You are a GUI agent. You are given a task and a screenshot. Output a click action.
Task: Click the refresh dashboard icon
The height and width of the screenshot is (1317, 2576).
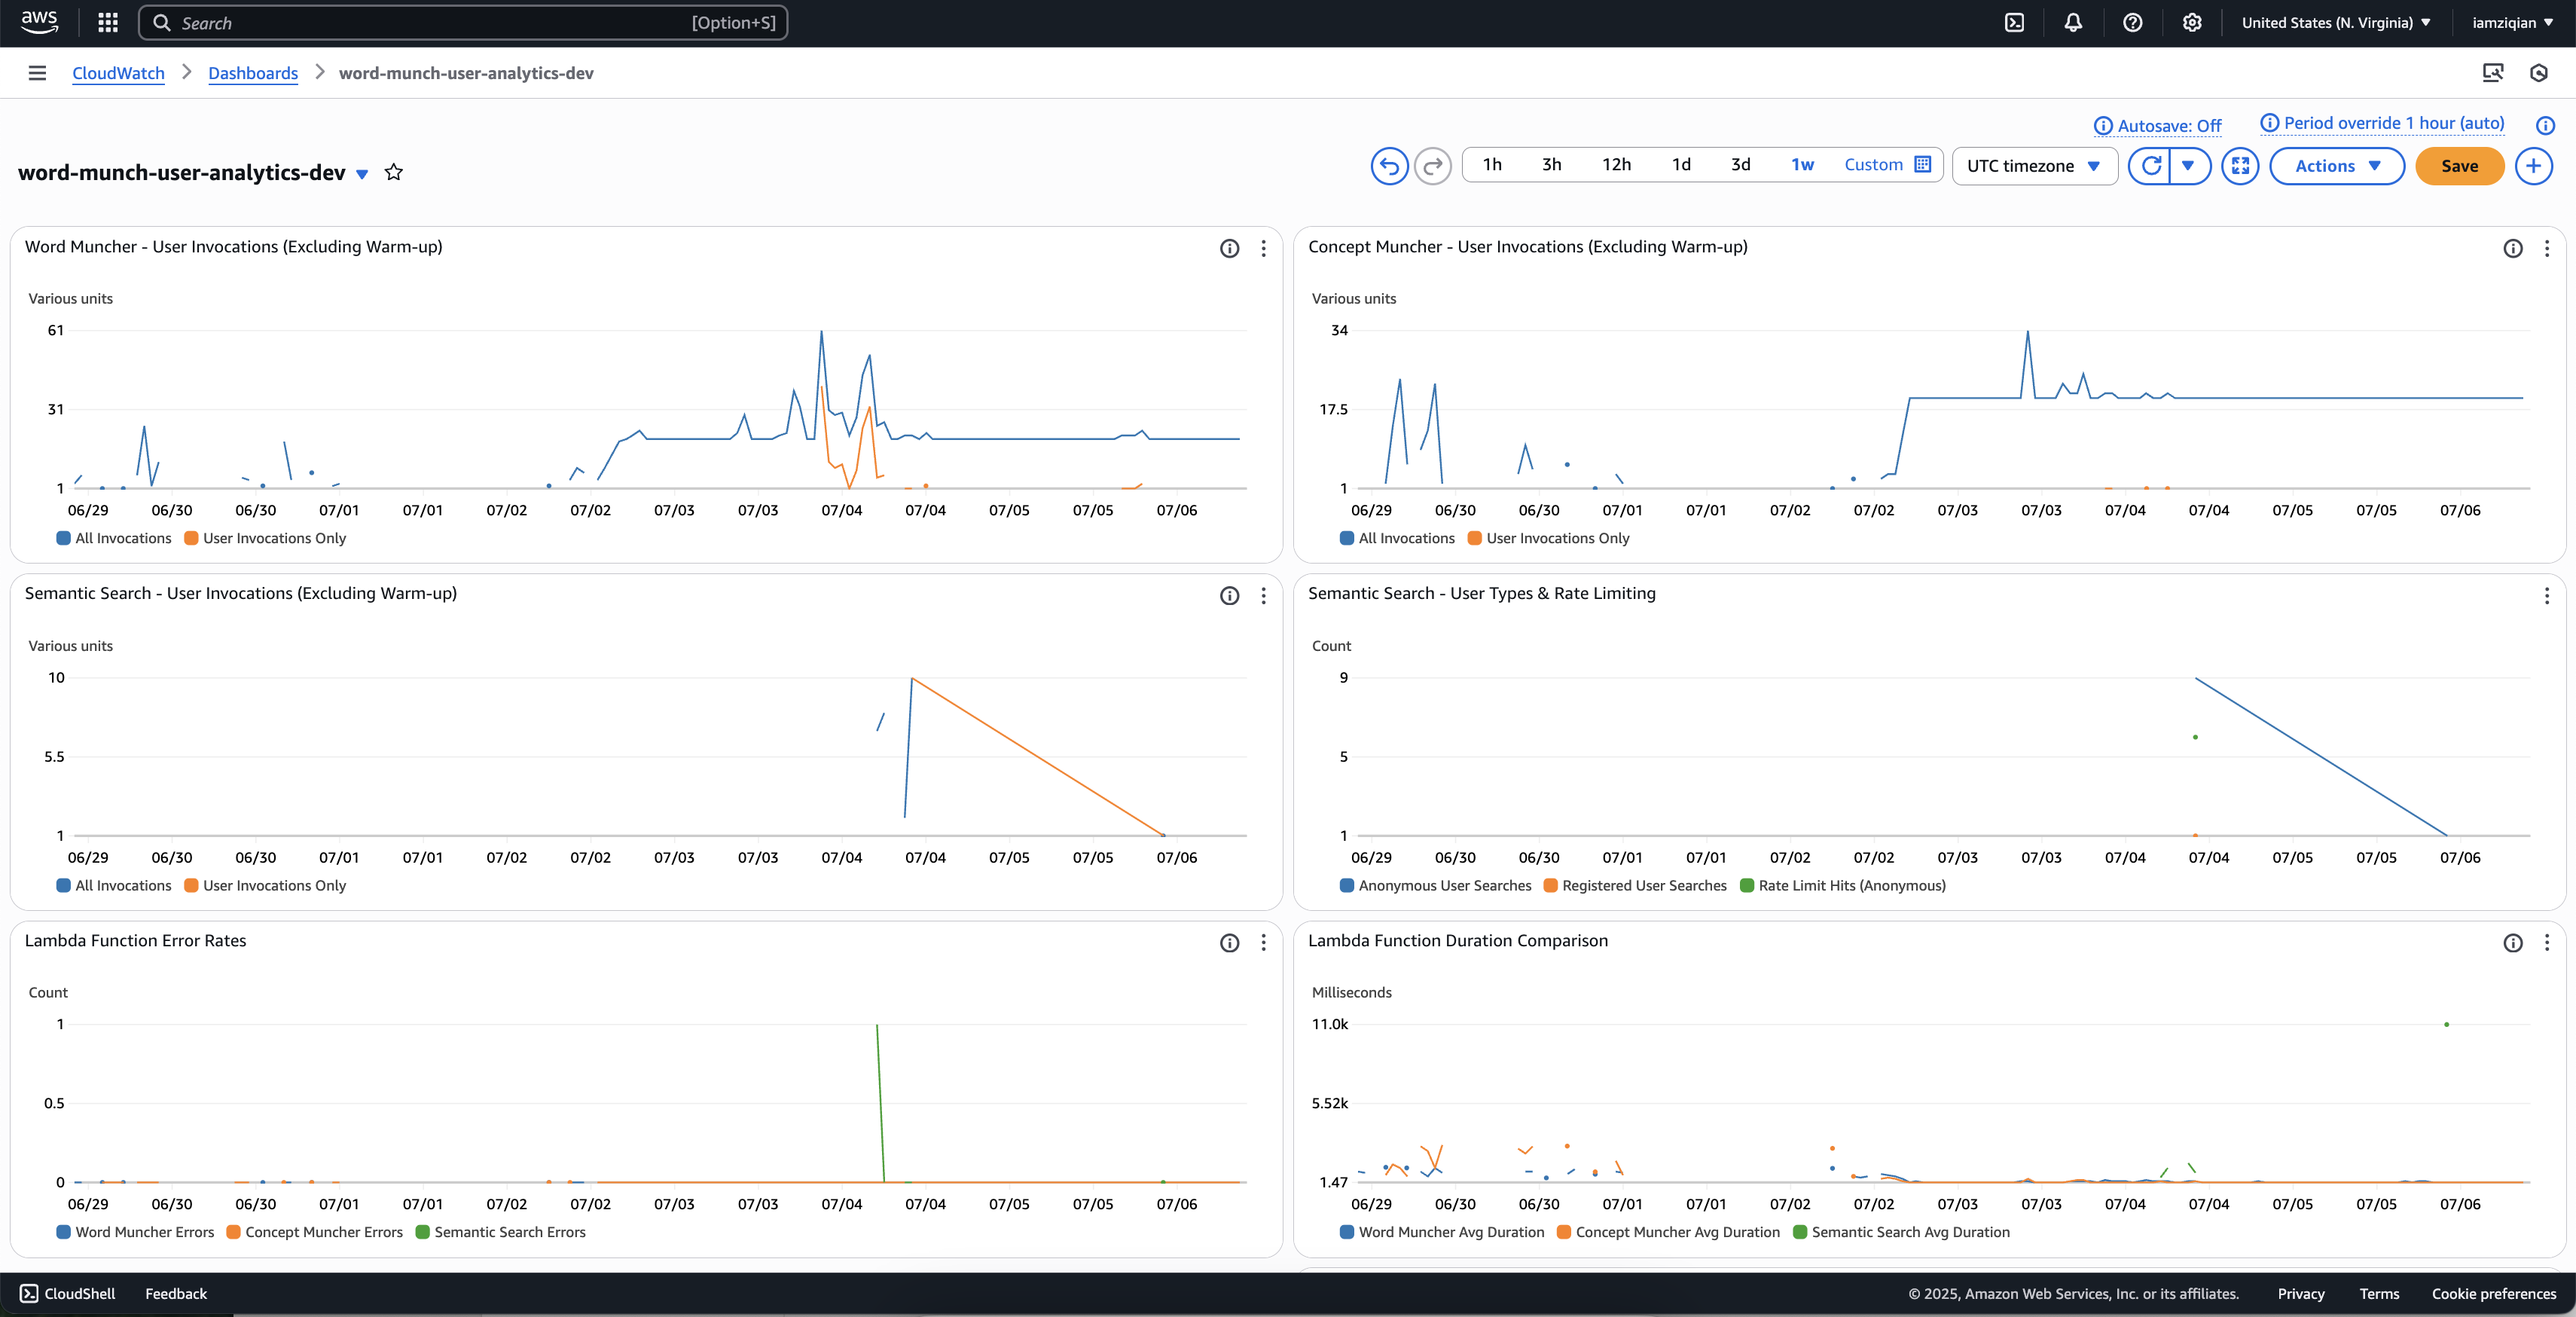[x=2150, y=166]
